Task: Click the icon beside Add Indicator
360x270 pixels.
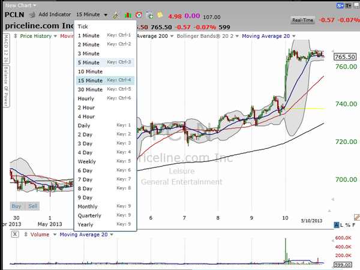Action: [x=32, y=14]
